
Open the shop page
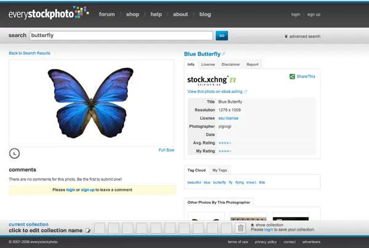point(132,14)
